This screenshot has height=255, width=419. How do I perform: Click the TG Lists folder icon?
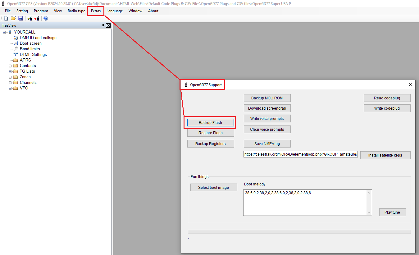[x=16, y=71]
